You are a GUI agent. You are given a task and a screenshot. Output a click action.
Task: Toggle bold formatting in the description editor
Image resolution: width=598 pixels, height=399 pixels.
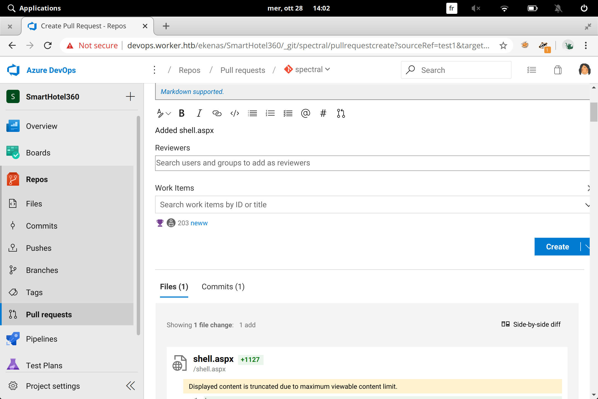tap(181, 113)
